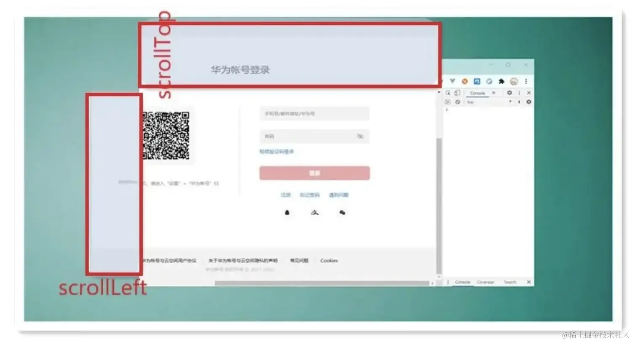This screenshot has height=342, width=632.
Task: Close the bottom drawer with its X
Action: (529, 282)
